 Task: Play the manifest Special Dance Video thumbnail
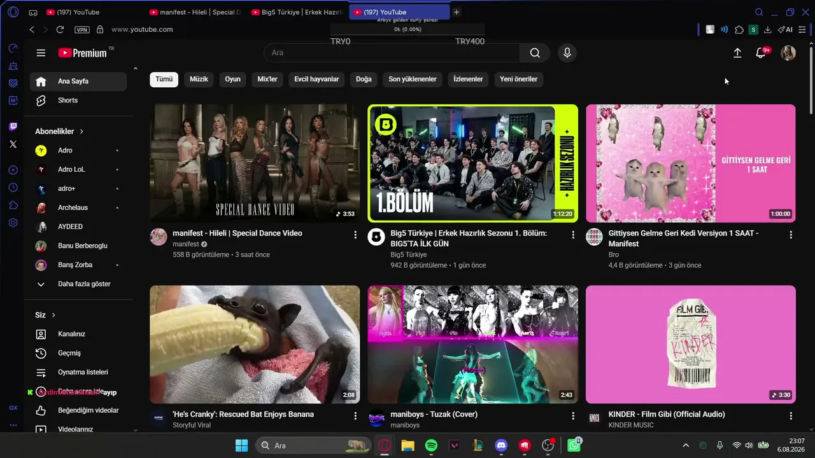(255, 163)
